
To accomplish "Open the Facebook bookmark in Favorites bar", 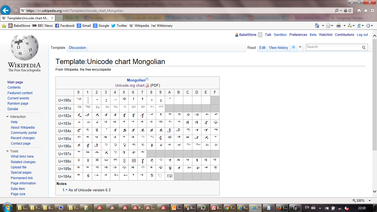I will tap(65, 26).
